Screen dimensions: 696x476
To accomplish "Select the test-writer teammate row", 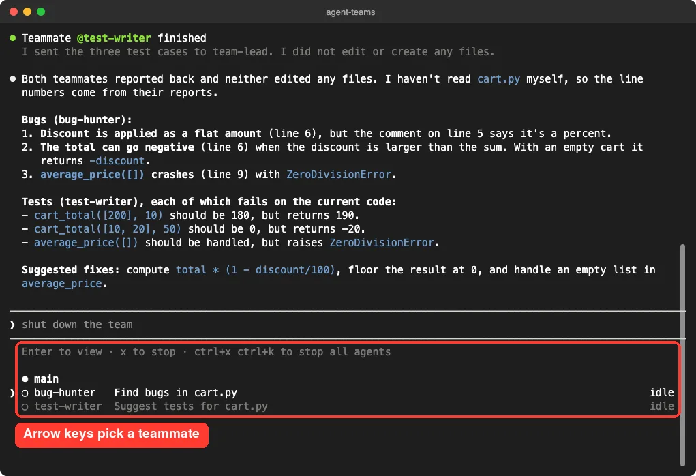I will pos(348,406).
